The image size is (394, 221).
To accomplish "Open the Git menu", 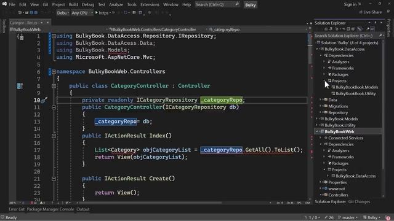I will point(45,4).
